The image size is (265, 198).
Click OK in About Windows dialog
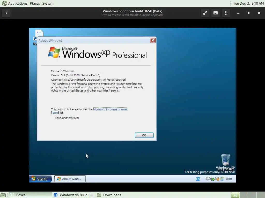click(144, 135)
